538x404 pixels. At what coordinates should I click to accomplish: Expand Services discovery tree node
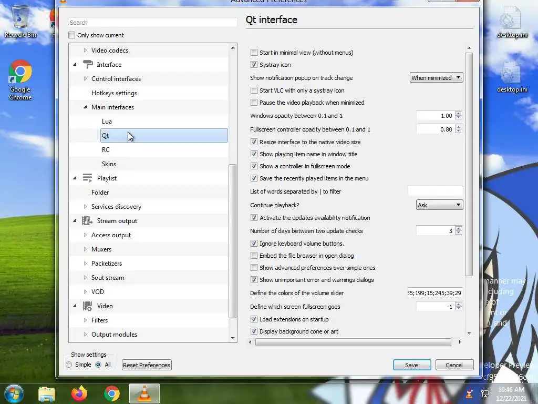click(85, 206)
